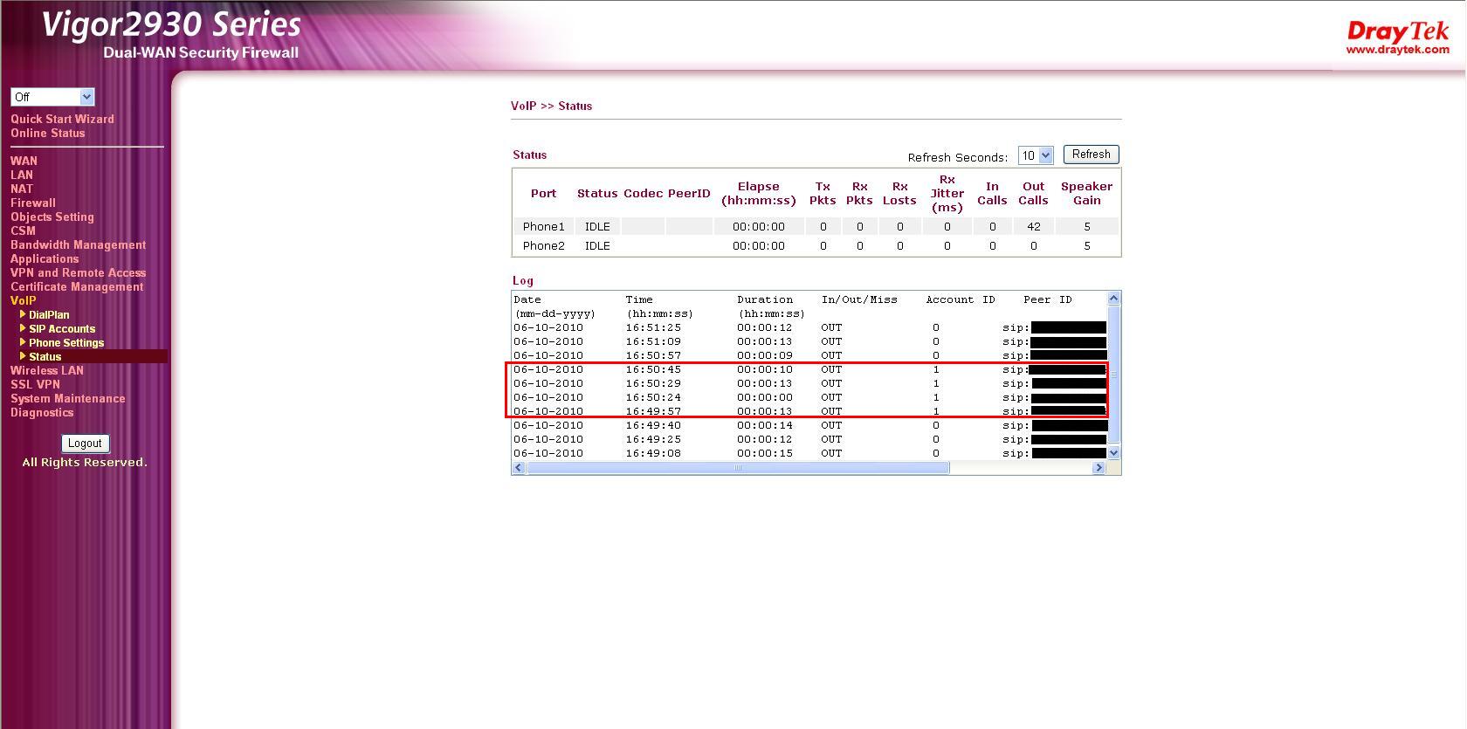
Task: Open the SIP Accounts submenu item
Action: [x=62, y=328]
